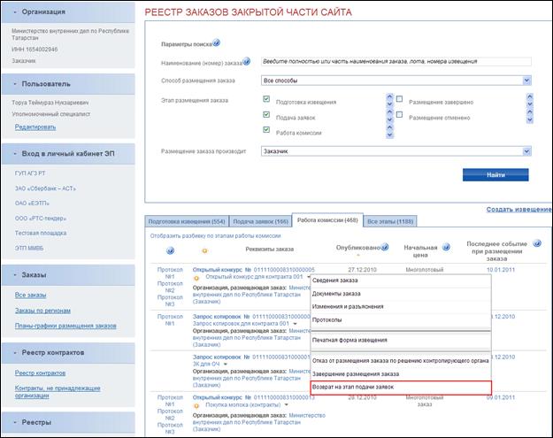Viewport: 553px width, 438px height.
Task: Open order number 0111100008310000005 link
Action: 284,270
